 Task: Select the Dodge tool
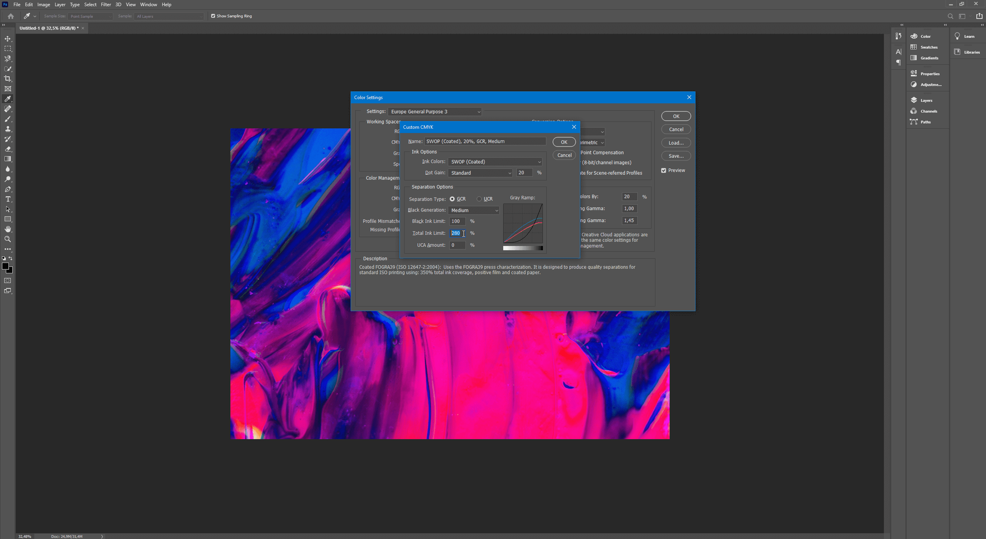(x=8, y=179)
